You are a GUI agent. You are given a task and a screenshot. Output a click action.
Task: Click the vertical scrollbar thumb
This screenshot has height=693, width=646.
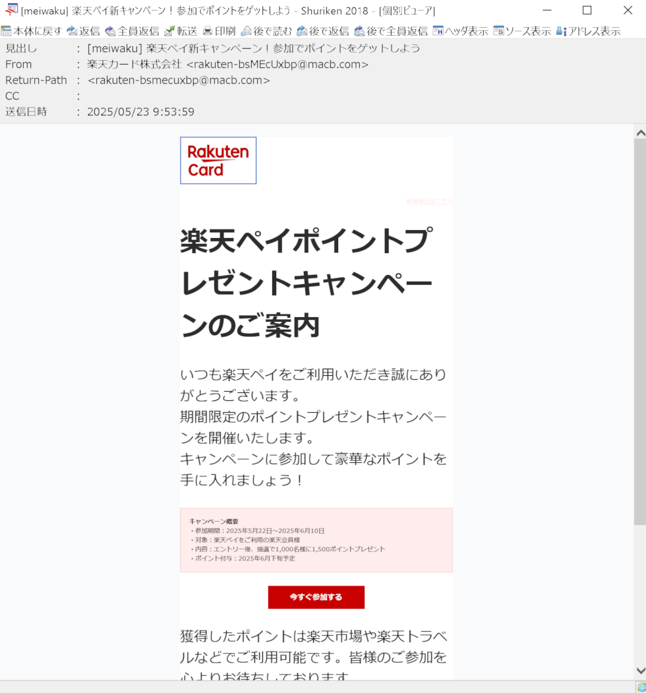[640, 332]
